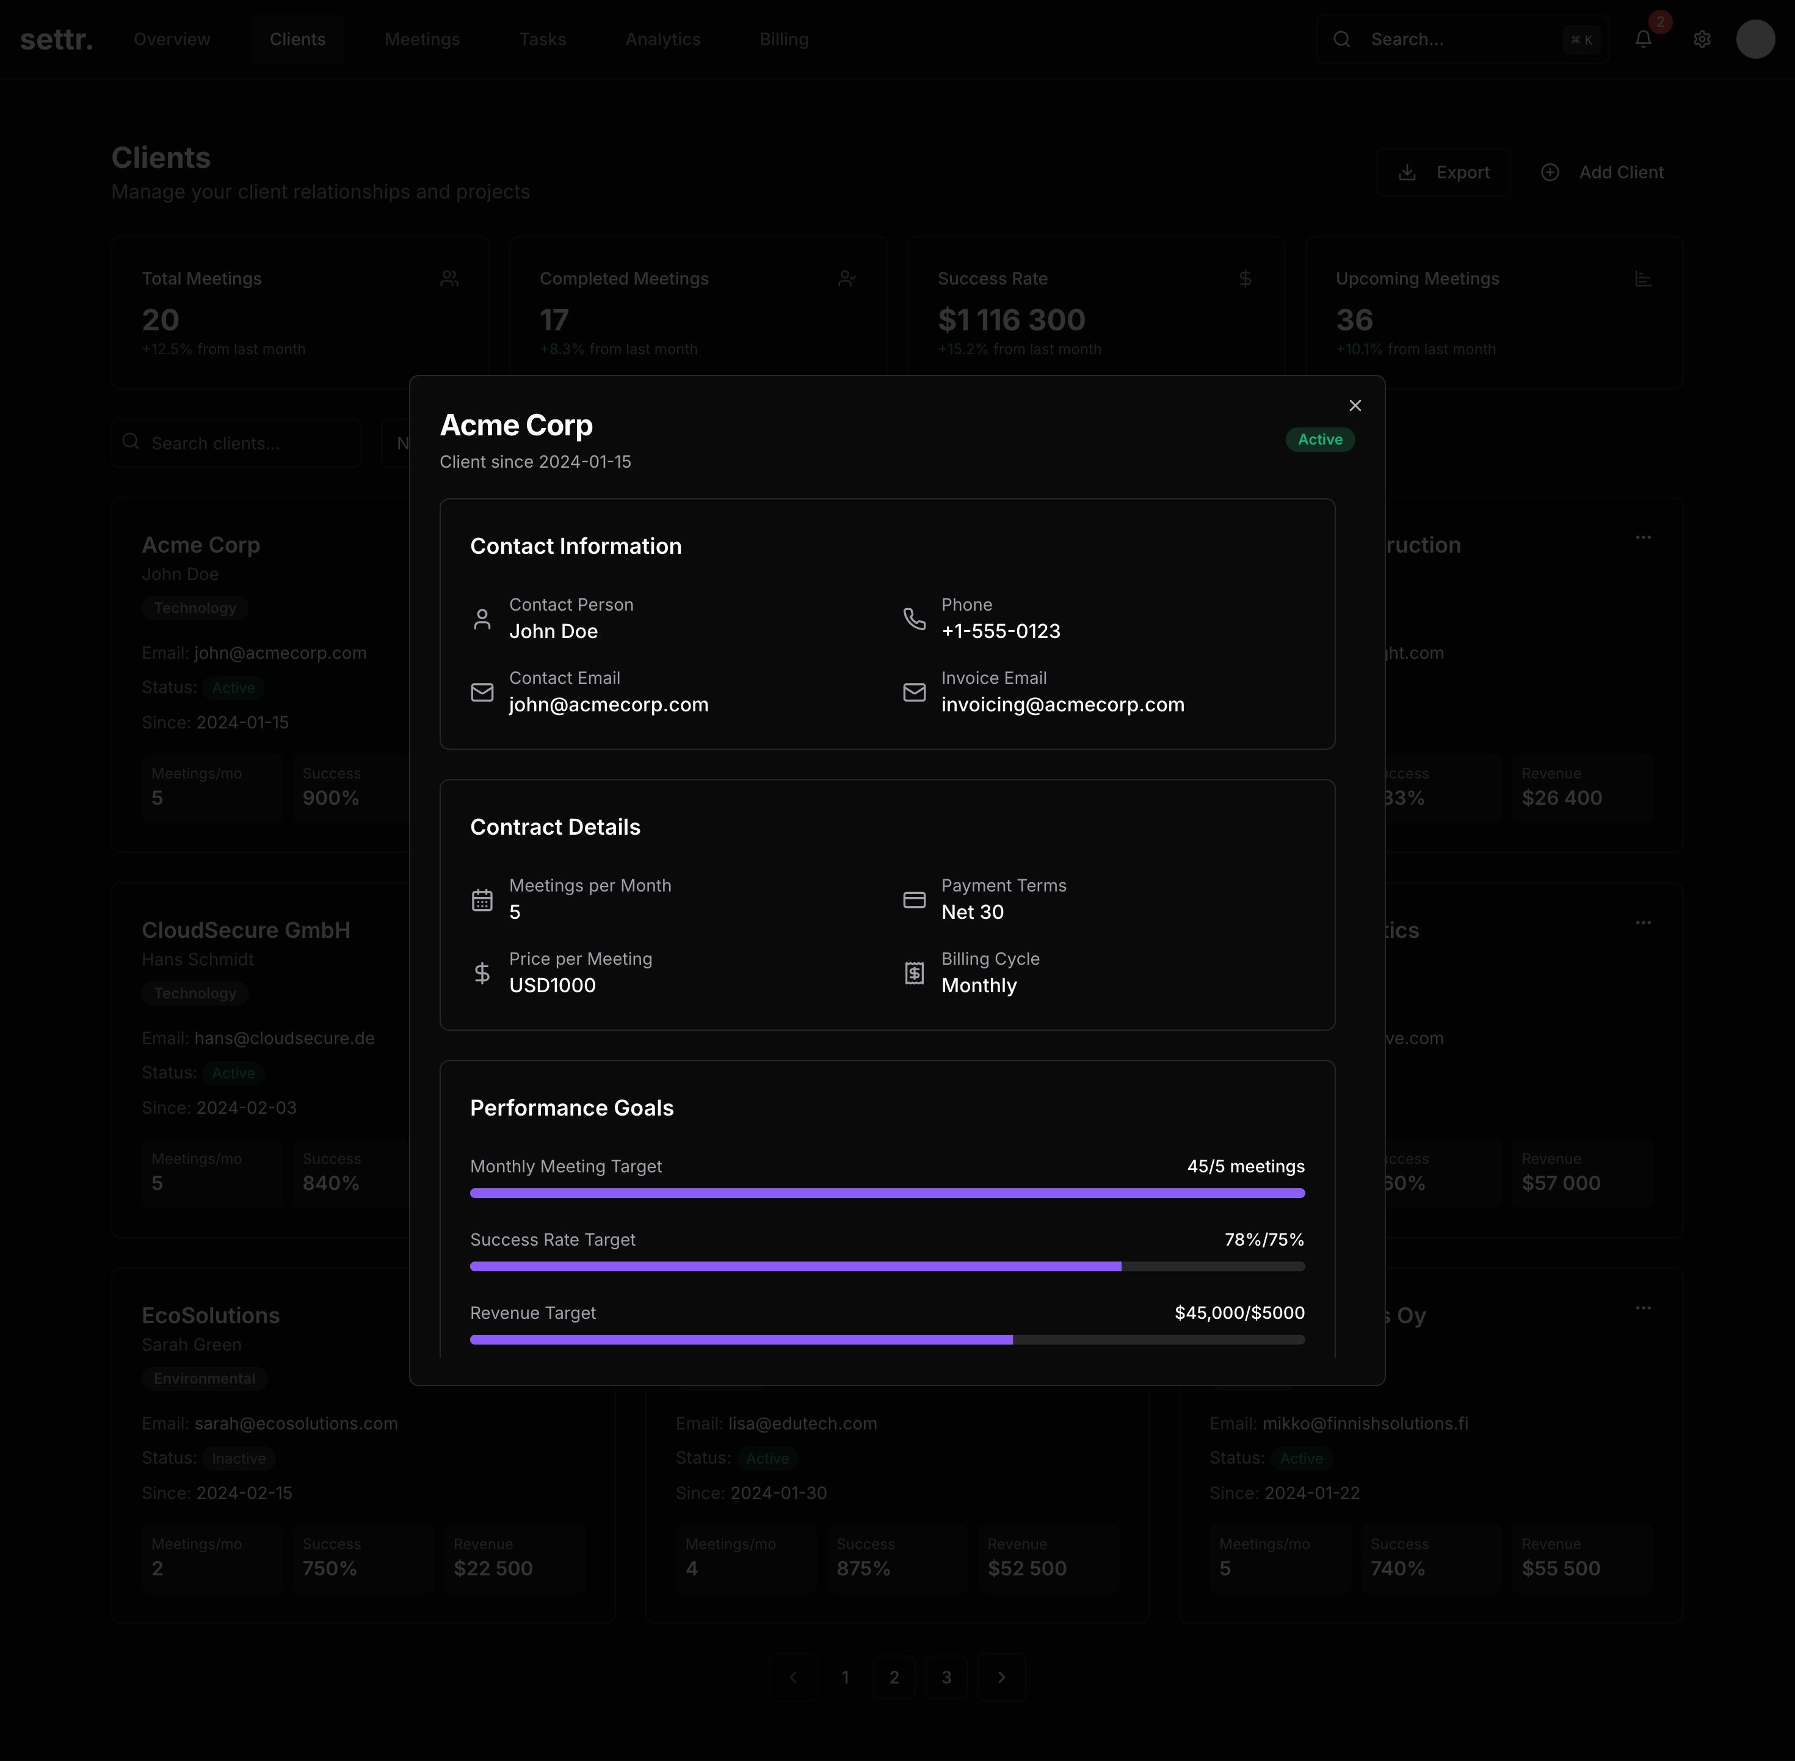The height and width of the screenshot is (1761, 1795).
Task: Focus the Search clients field
Action: click(237, 443)
